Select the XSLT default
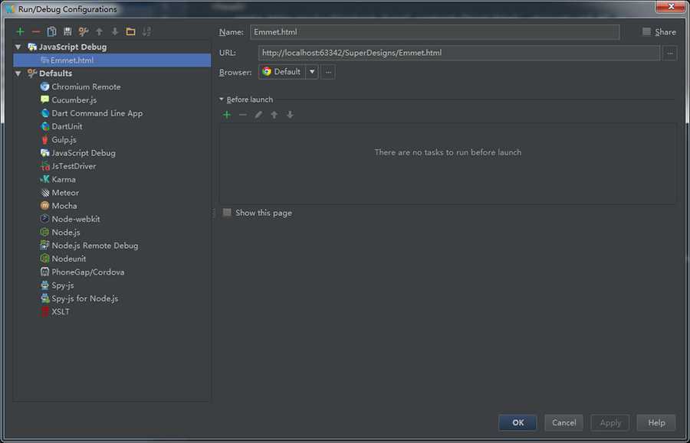 click(55, 311)
